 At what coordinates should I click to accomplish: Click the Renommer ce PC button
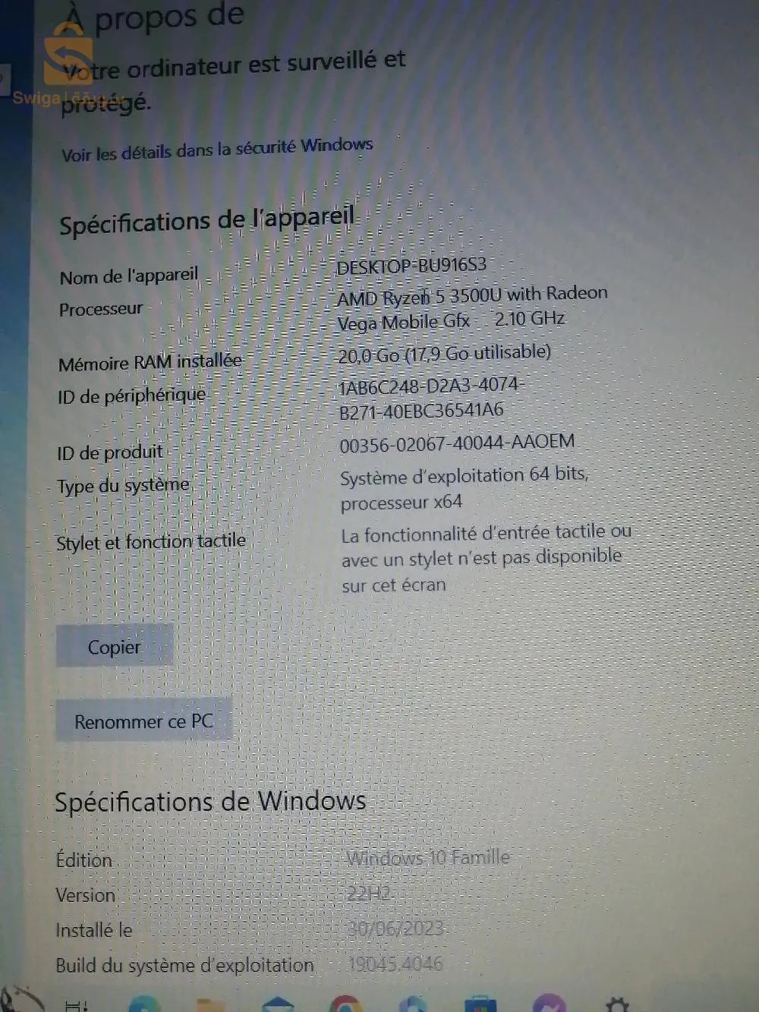pos(143,720)
